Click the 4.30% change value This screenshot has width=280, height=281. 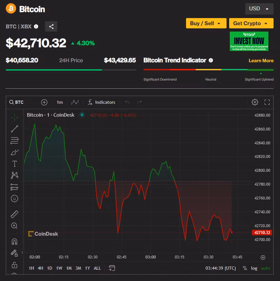86,43
